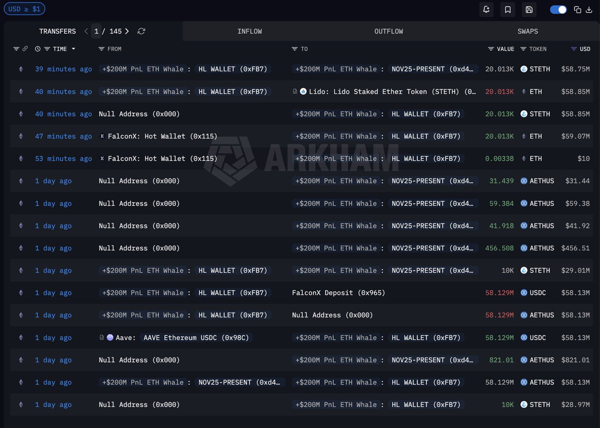The height and width of the screenshot is (428, 600).
Task: Open the OUTFLOW tab
Action: click(x=388, y=31)
